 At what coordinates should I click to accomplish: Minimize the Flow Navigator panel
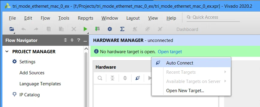pos(85,41)
